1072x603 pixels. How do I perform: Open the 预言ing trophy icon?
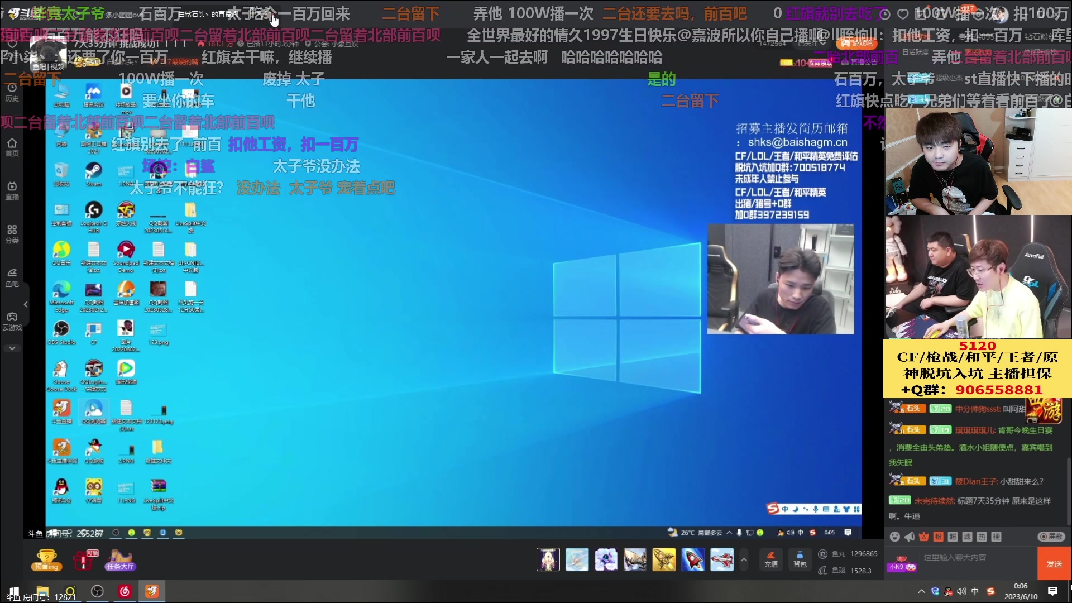coord(46,559)
